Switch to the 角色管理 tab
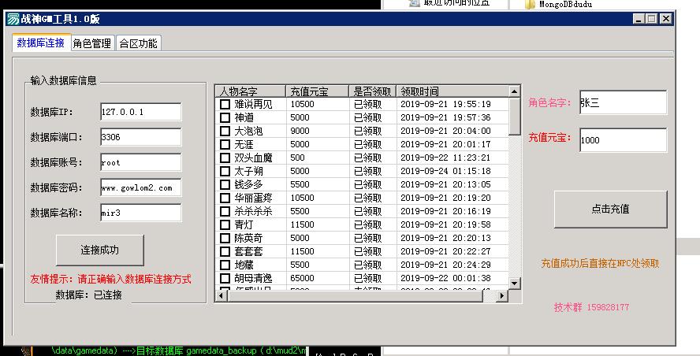Screen dimensions: 700x356 (92, 43)
